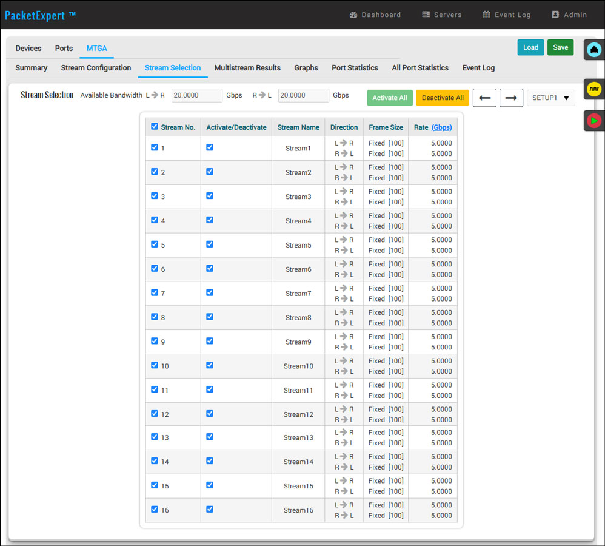Select the Stream Selection sub-tab
The height and width of the screenshot is (546, 605).
tap(173, 67)
